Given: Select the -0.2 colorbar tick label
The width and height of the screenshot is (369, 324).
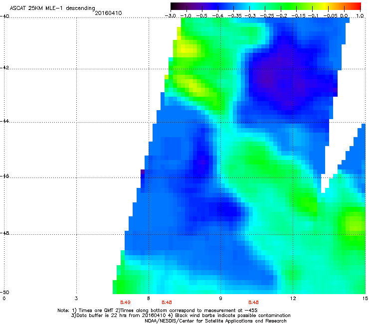Looking at the screenshot, I should tap(282, 16).
